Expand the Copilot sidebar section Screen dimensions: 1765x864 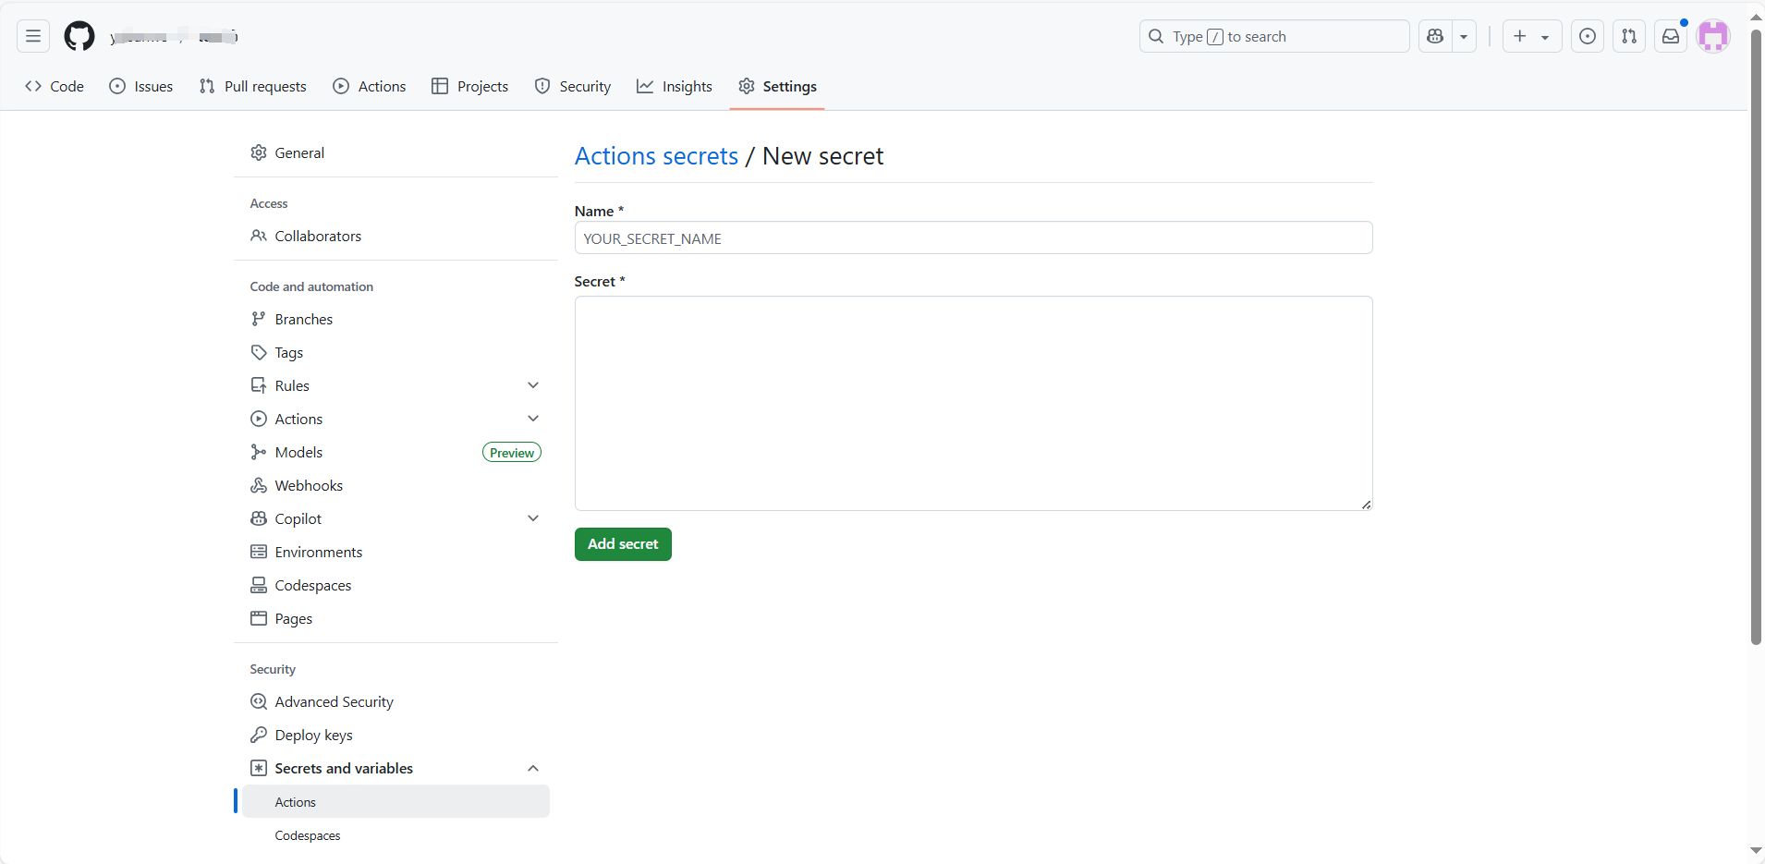532,518
